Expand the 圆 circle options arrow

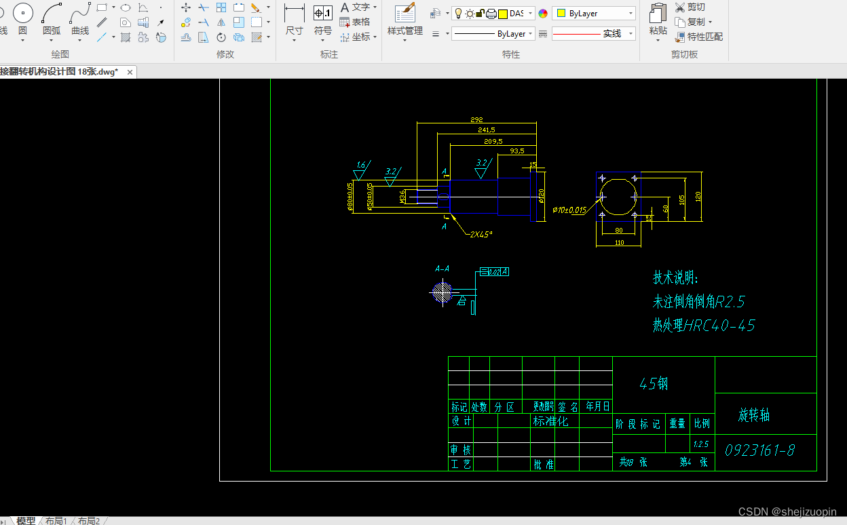[x=22, y=40]
